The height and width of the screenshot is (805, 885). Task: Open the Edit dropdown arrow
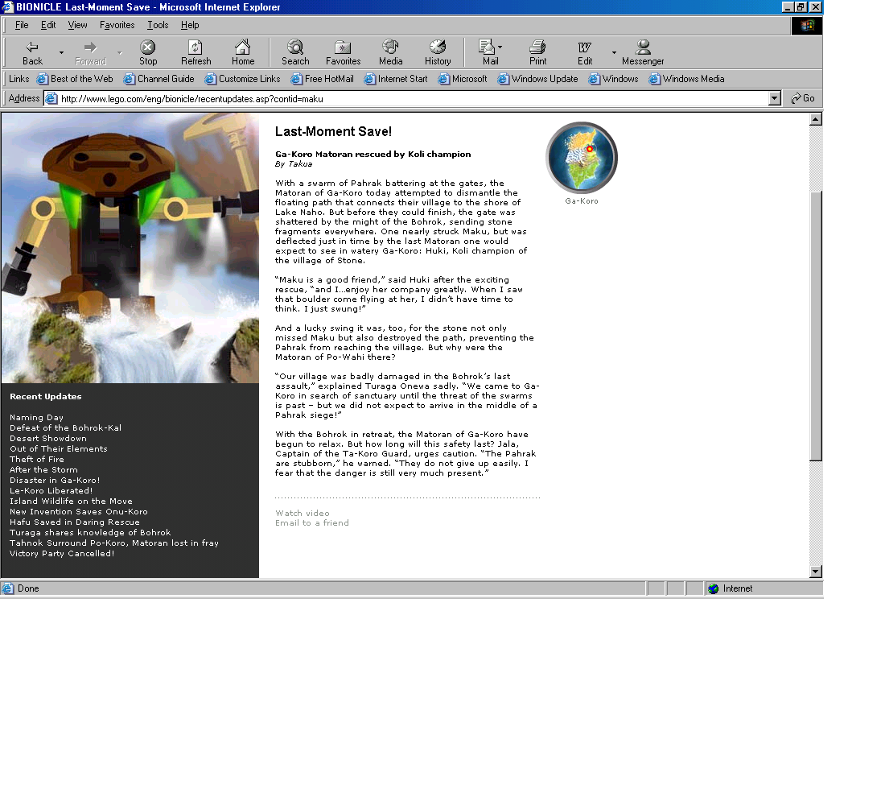(x=614, y=53)
